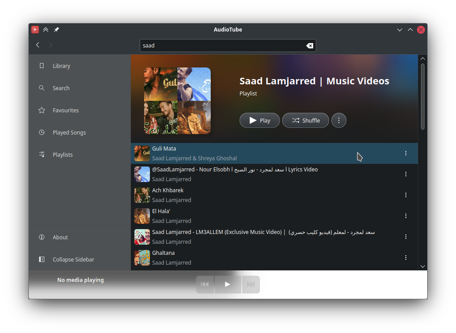Click the Library bookmark icon
Viewport: 456px width, 333px height.
click(x=42, y=66)
